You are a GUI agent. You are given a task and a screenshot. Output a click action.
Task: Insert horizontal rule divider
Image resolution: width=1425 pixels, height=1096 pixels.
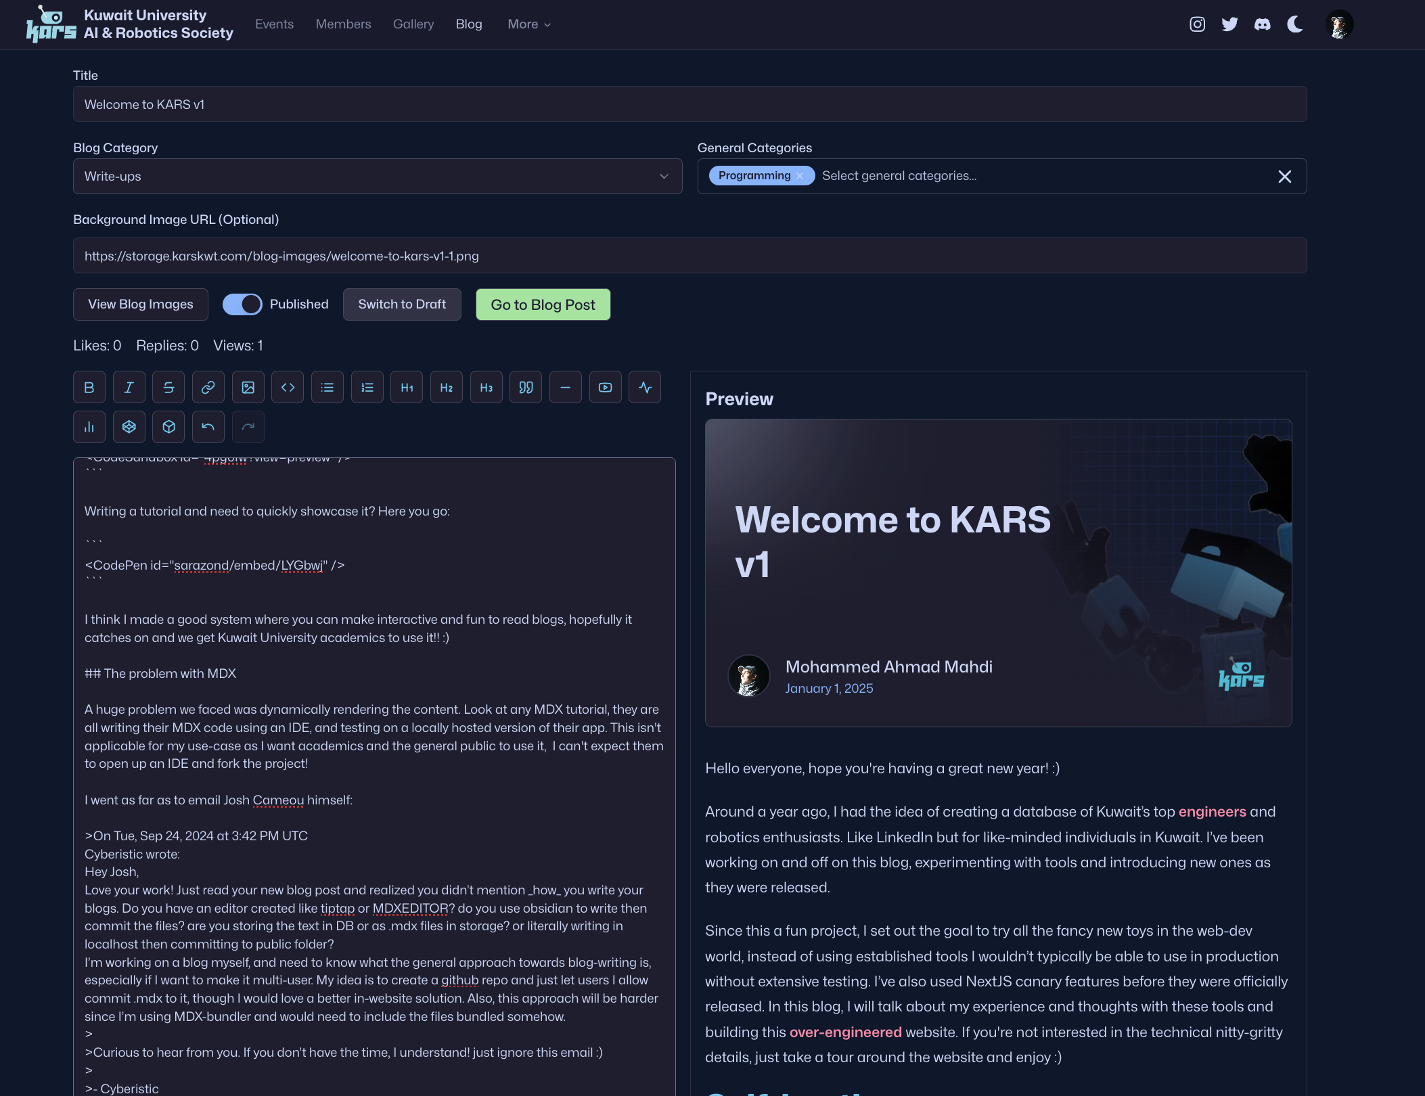[x=566, y=388]
